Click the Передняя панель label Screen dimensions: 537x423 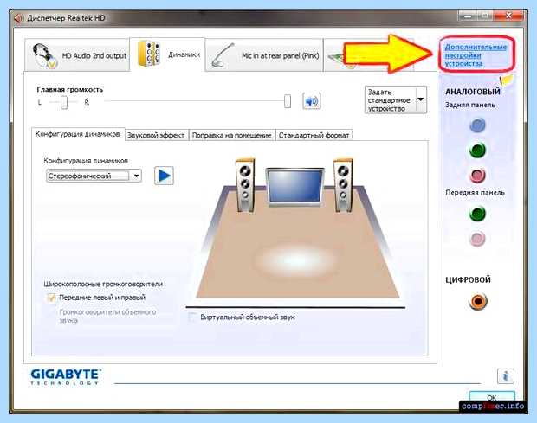pos(475,193)
